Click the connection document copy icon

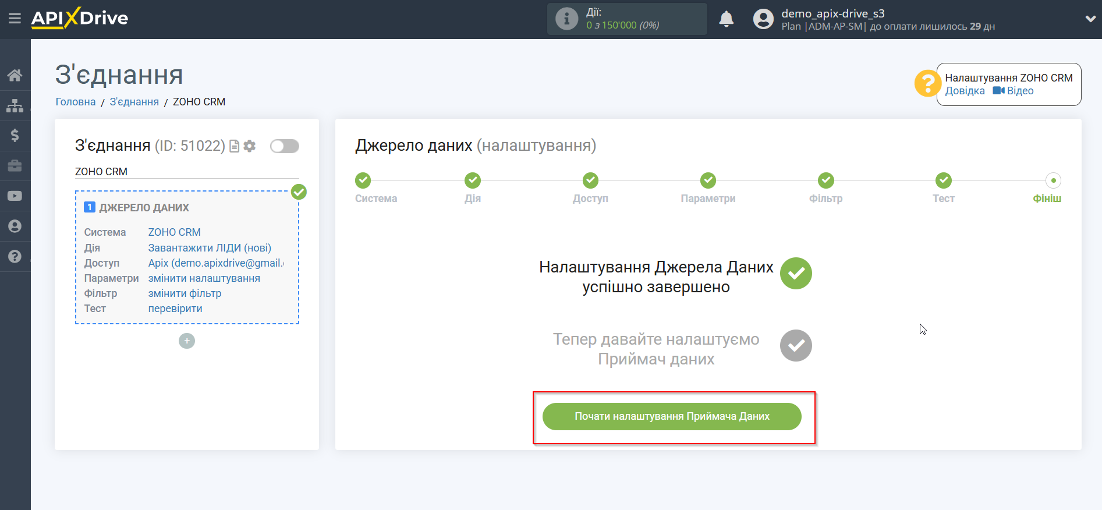coord(235,146)
